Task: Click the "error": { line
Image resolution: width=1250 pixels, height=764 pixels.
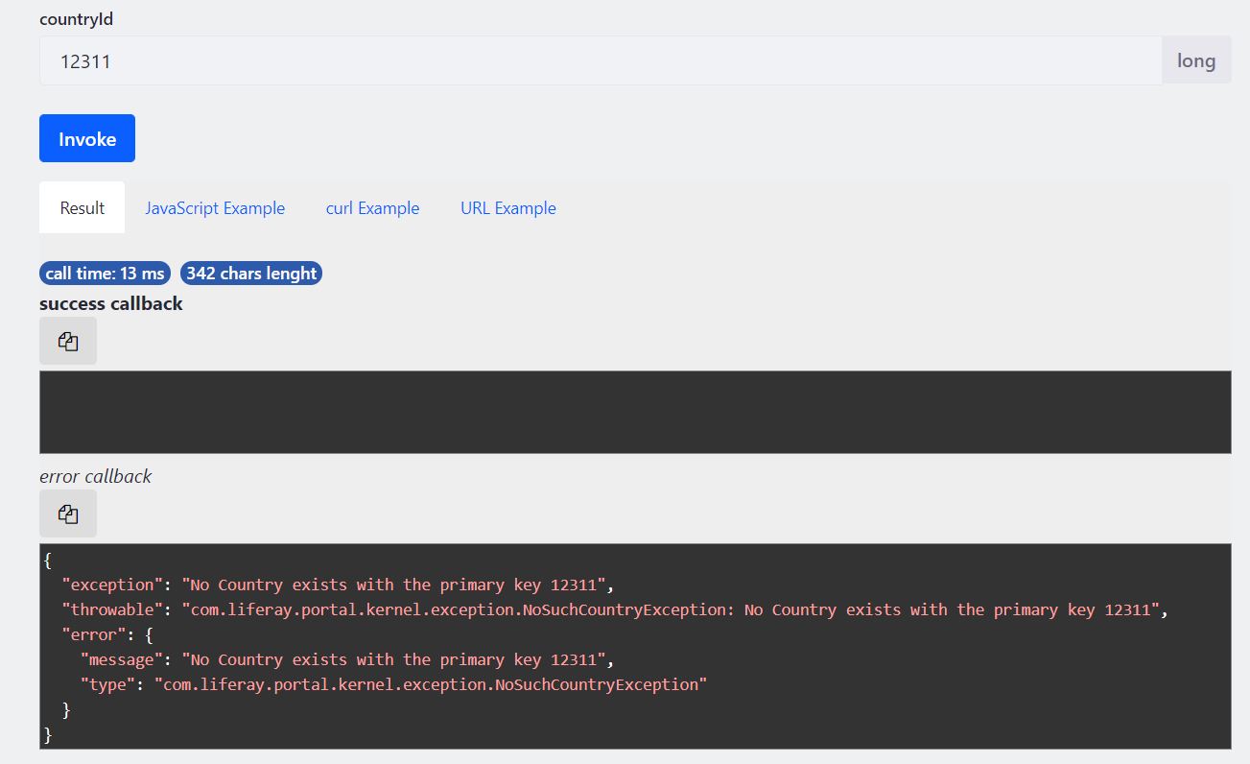Action: point(107,634)
